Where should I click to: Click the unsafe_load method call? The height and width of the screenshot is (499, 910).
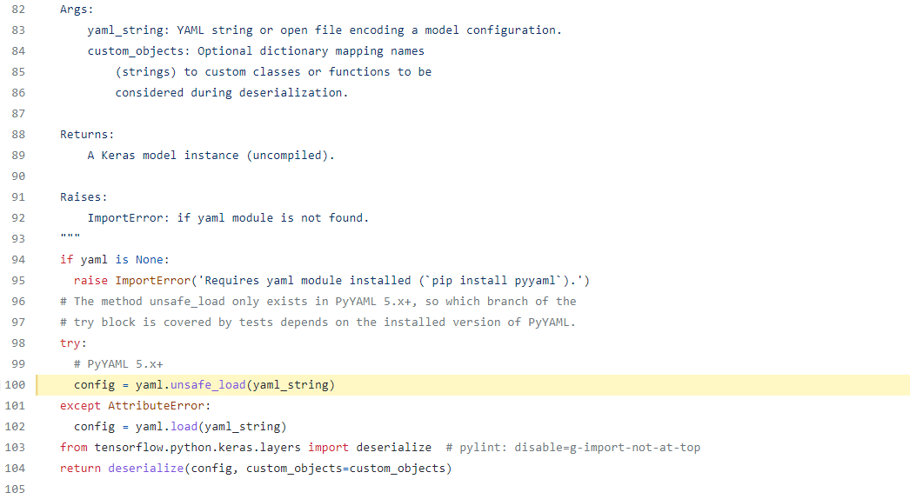[x=208, y=385]
